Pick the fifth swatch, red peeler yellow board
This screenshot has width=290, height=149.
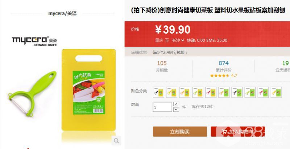tap(211, 92)
